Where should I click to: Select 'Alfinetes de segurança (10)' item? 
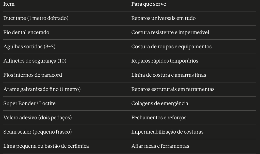click(35, 61)
